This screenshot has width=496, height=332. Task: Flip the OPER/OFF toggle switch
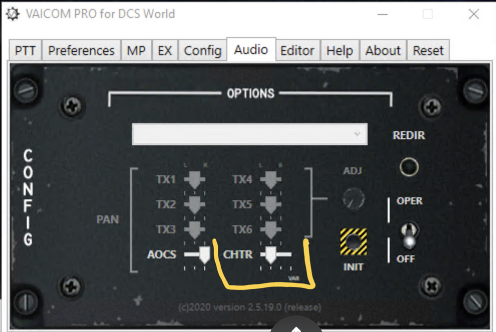tap(409, 235)
